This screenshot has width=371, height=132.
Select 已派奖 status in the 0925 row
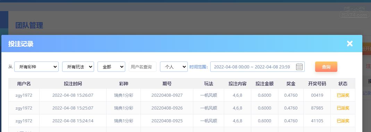(343, 121)
